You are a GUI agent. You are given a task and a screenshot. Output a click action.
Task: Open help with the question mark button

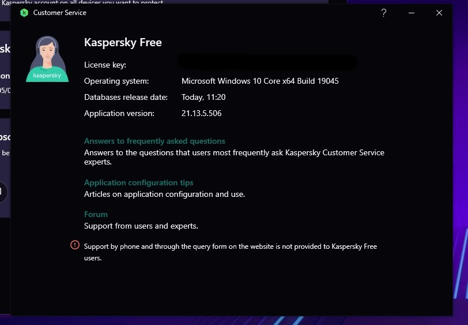click(384, 13)
